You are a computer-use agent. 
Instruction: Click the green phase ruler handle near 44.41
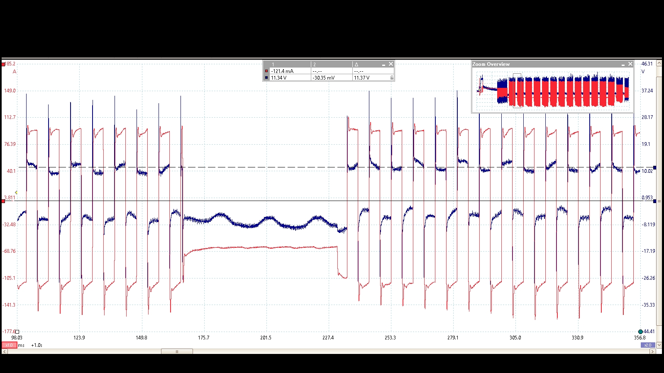click(x=640, y=332)
